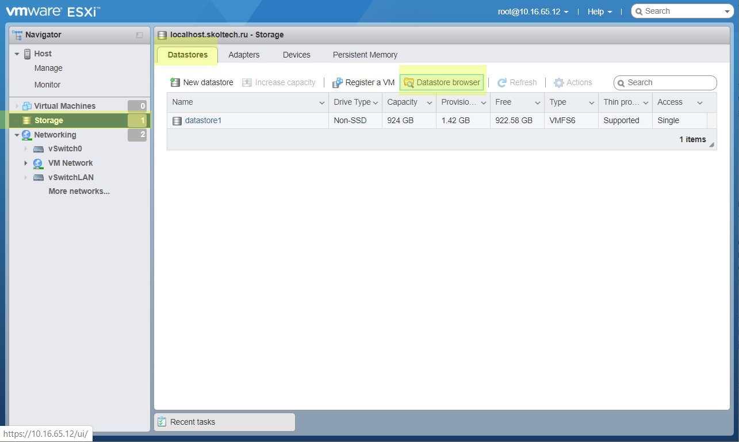Click the resize grip under 1 items
This screenshot has height=442, width=739.
(712, 145)
